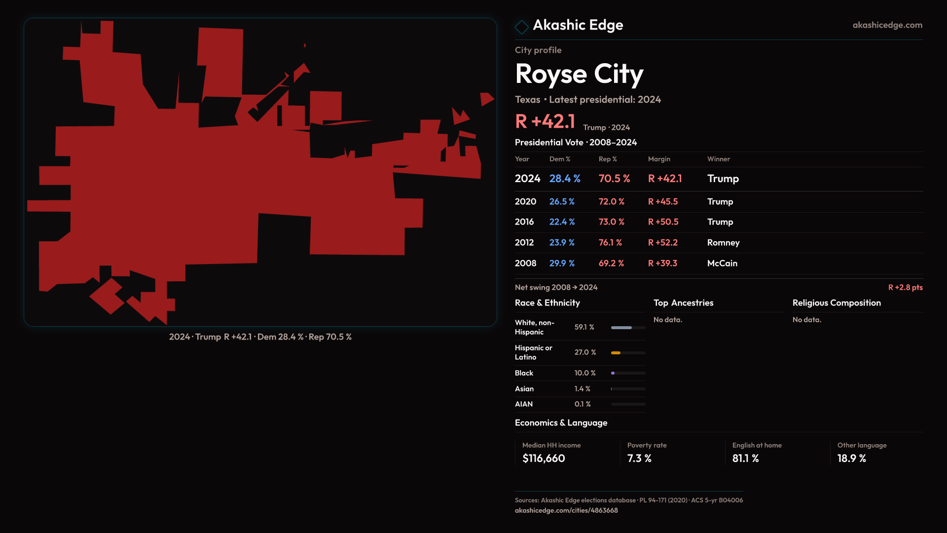Viewport: 947px width, 533px height.
Task: Click the Median HH income value
Action: point(544,458)
